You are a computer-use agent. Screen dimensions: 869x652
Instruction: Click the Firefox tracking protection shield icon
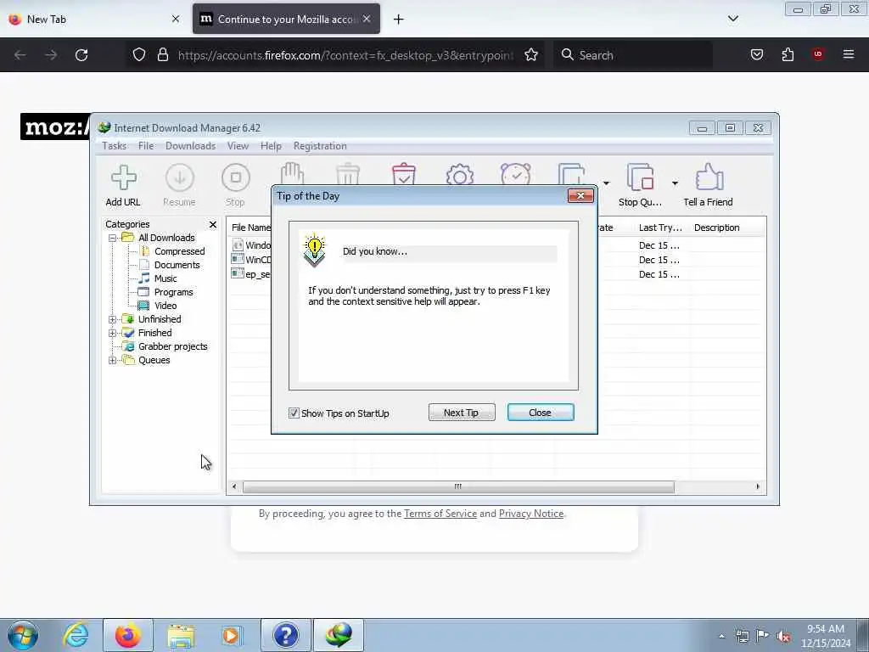coord(139,55)
